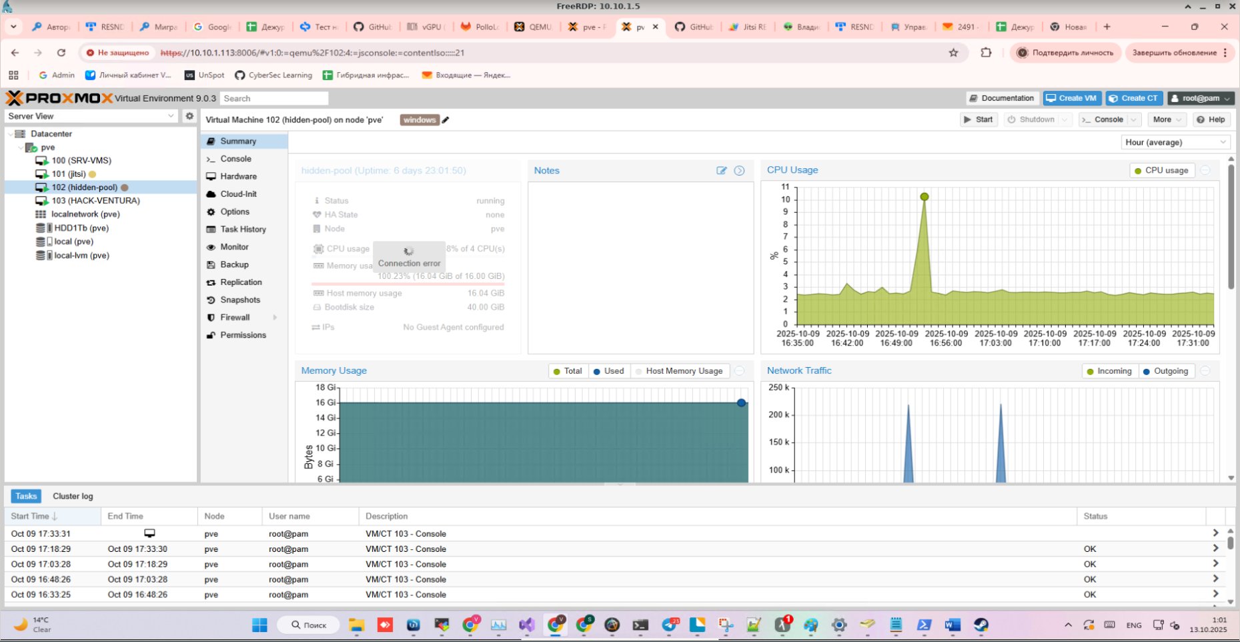Click the edit pencil next to windows tag
Viewport: 1240px width, 642px height.
click(x=446, y=120)
